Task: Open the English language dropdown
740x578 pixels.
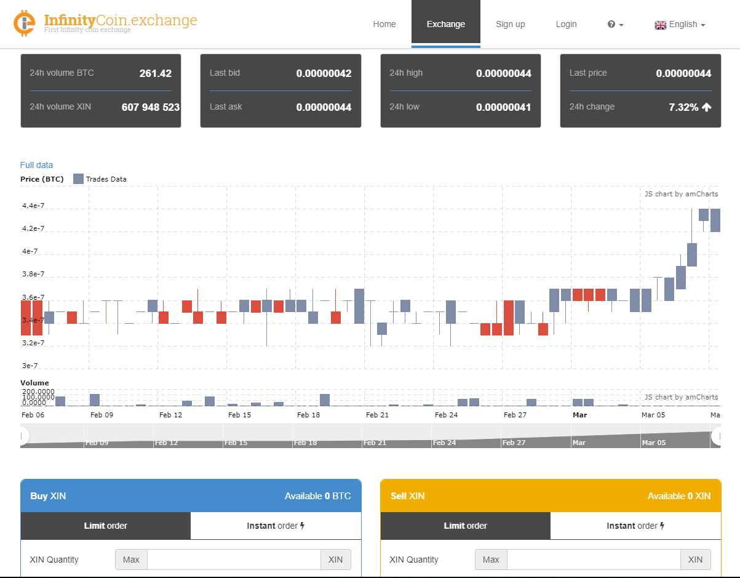Action: [x=680, y=25]
